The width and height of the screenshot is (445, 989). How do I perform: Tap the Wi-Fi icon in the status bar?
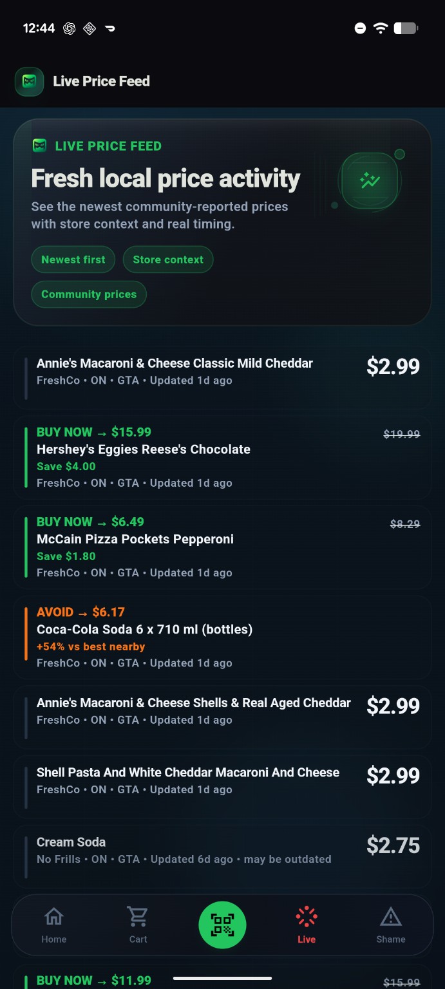click(x=380, y=28)
